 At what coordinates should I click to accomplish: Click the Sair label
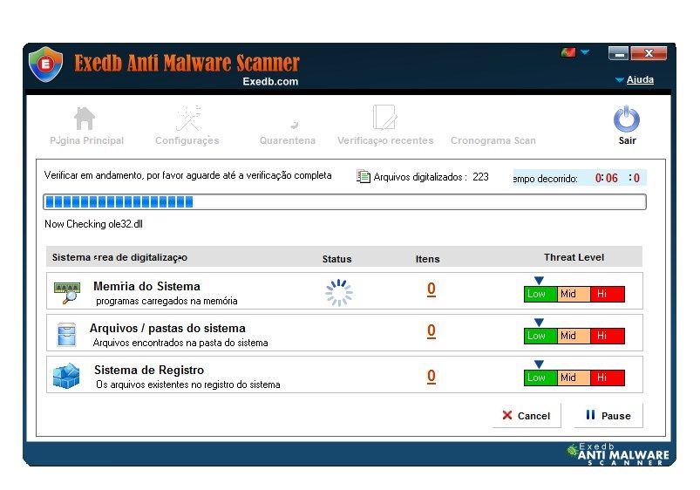(x=627, y=140)
